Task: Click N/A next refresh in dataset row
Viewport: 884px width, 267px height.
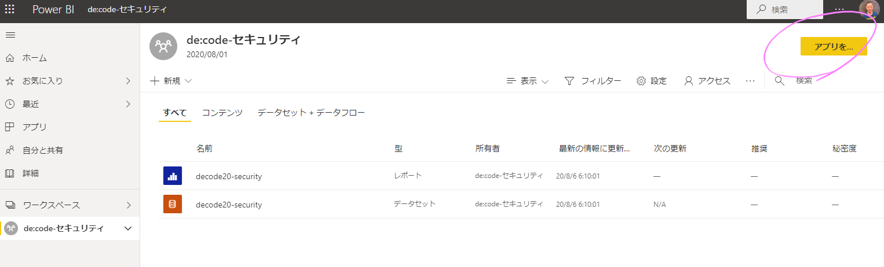Action: pyautogui.click(x=660, y=205)
